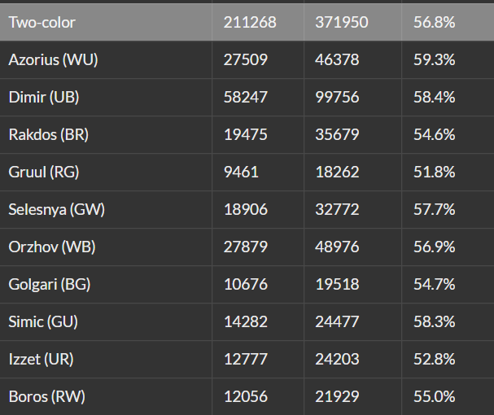494x415 pixels.
Task: Click the Two-color games value 371950
Action: point(342,22)
